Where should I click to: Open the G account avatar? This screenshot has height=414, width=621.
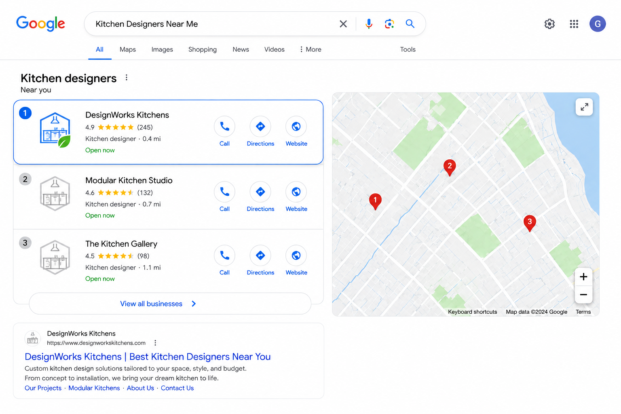598,24
